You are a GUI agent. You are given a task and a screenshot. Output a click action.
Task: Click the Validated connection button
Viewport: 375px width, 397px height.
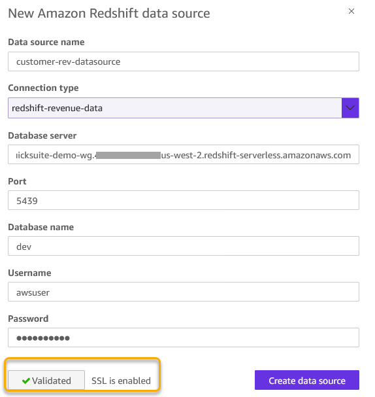(x=46, y=380)
